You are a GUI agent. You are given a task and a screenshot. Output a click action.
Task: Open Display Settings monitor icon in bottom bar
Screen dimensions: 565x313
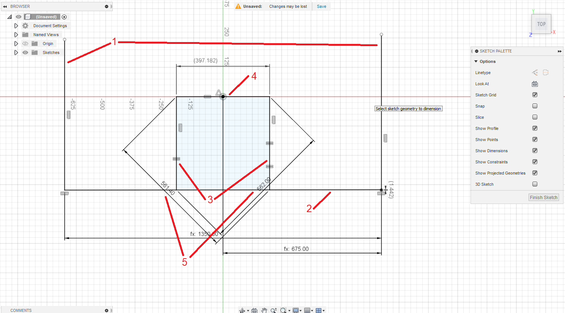click(296, 310)
